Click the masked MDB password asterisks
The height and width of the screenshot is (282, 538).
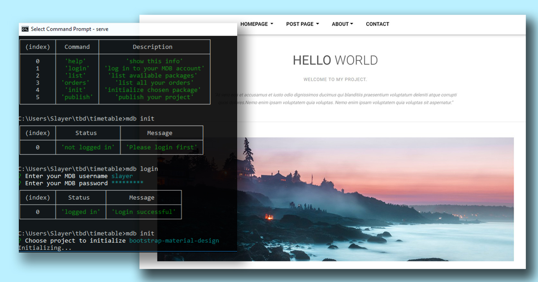point(127,183)
